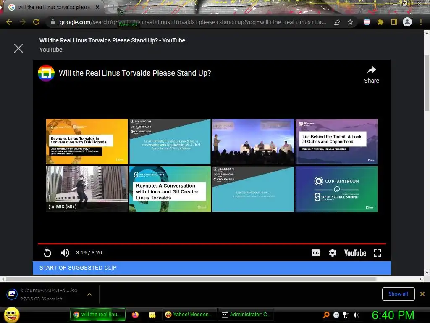Reload the Google search page
The image size is (430, 323).
36,22
